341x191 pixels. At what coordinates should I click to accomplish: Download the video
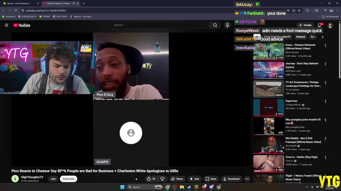[231, 179]
